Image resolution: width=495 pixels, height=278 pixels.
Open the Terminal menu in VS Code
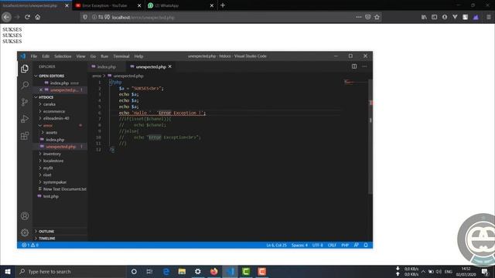pyautogui.click(x=121, y=56)
